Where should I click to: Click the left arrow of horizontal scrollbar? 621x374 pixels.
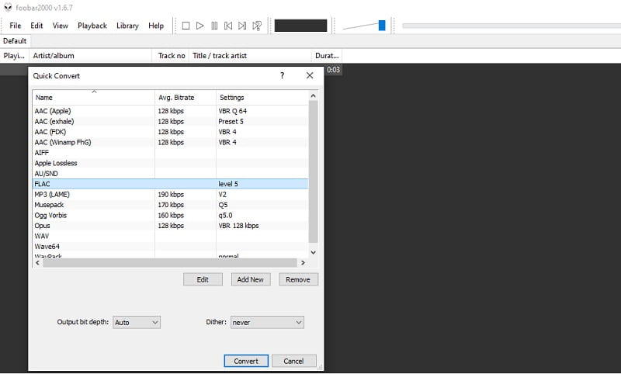[x=37, y=263]
